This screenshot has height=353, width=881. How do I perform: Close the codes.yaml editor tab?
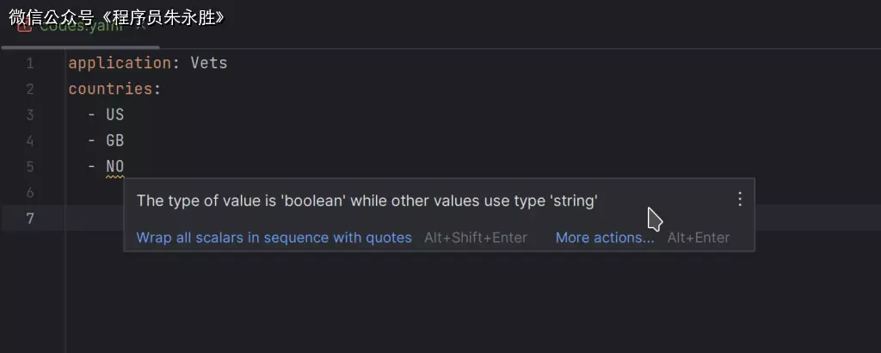140,26
